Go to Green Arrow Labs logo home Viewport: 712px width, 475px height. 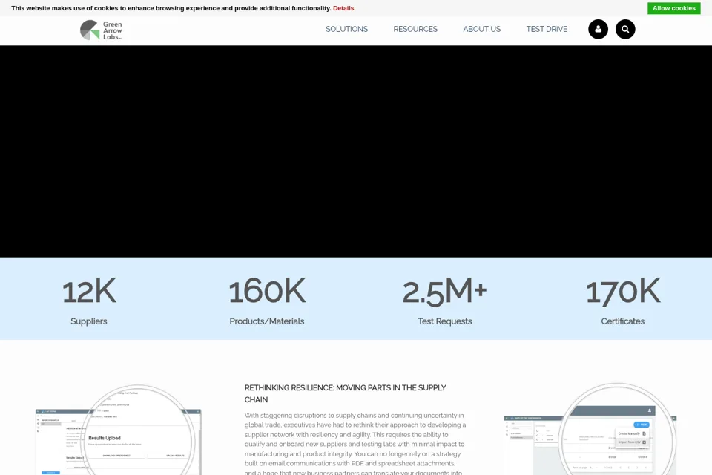point(102,30)
